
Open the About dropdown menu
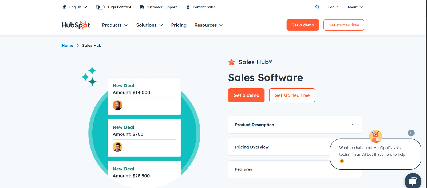pyautogui.click(x=355, y=7)
